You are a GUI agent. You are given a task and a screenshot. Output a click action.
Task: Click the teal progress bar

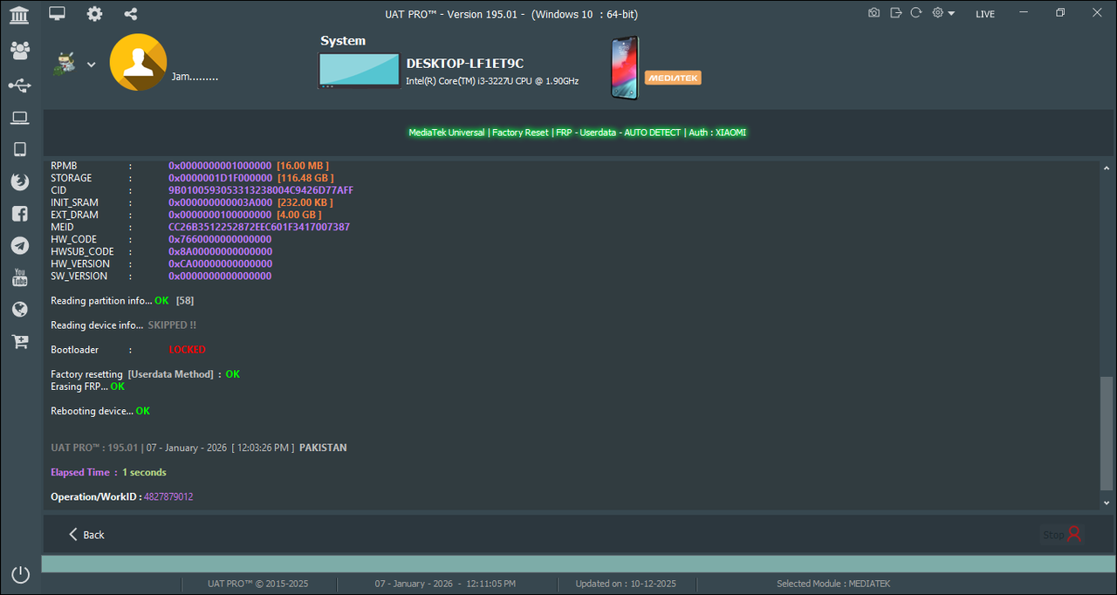click(x=578, y=564)
